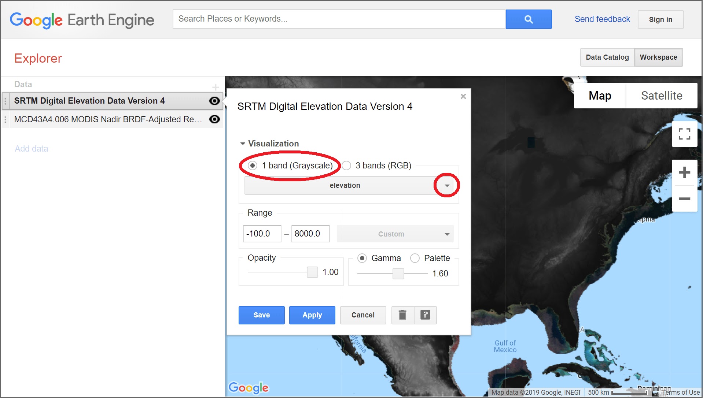Click the drag handle of MODIS layer row
Image resolution: width=703 pixels, height=398 pixels.
pos(5,119)
